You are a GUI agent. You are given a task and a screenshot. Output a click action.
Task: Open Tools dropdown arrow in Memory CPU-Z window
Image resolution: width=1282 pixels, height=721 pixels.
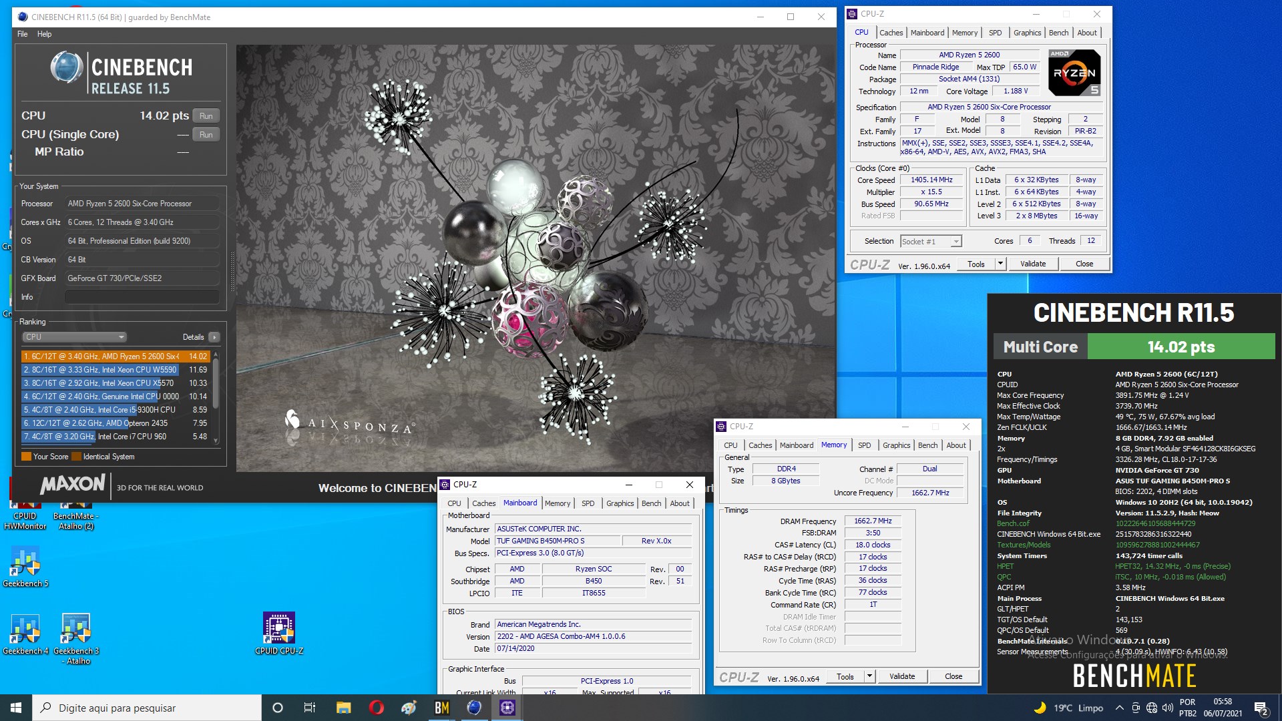869,676
